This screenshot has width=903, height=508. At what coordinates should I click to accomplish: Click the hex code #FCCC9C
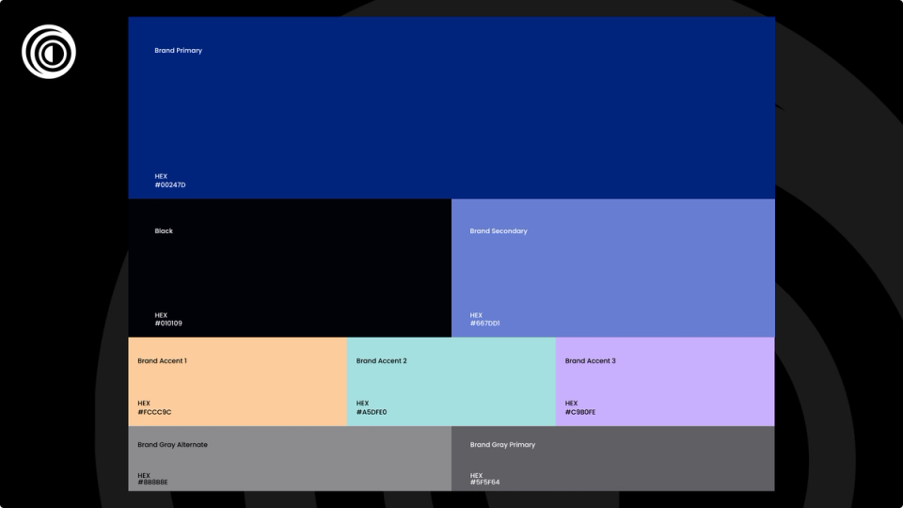[154, 412]
